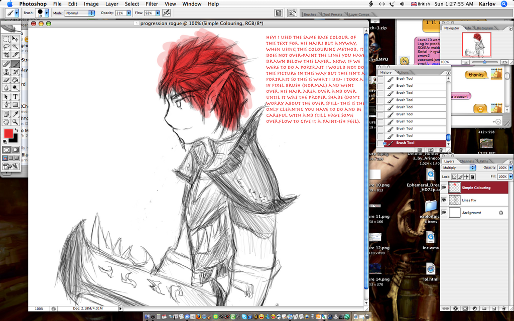Choose the Hand tool
Image resolution: width=514 pixels, height=321 pixels.
tap(6, 122)
